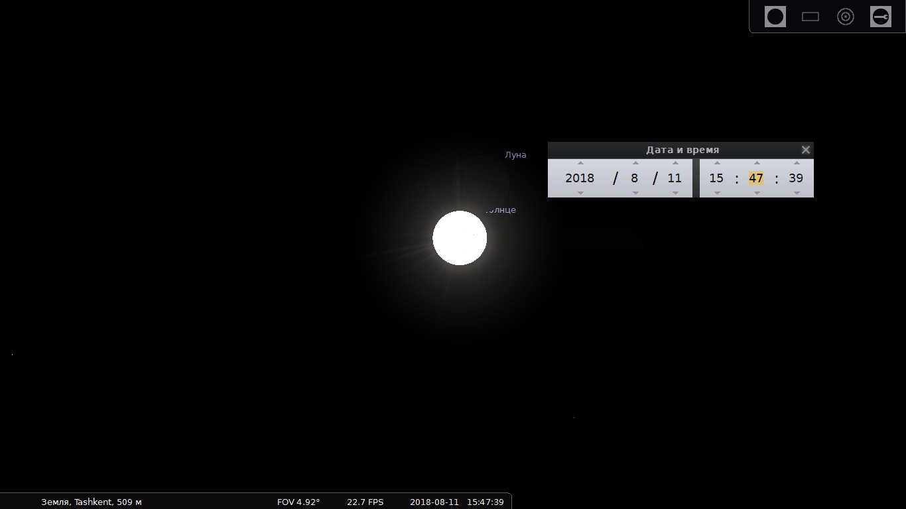The height and width of the screenshot is (509, 906).
Task: Decrease the year with down arrow
Action: (580, 193)
